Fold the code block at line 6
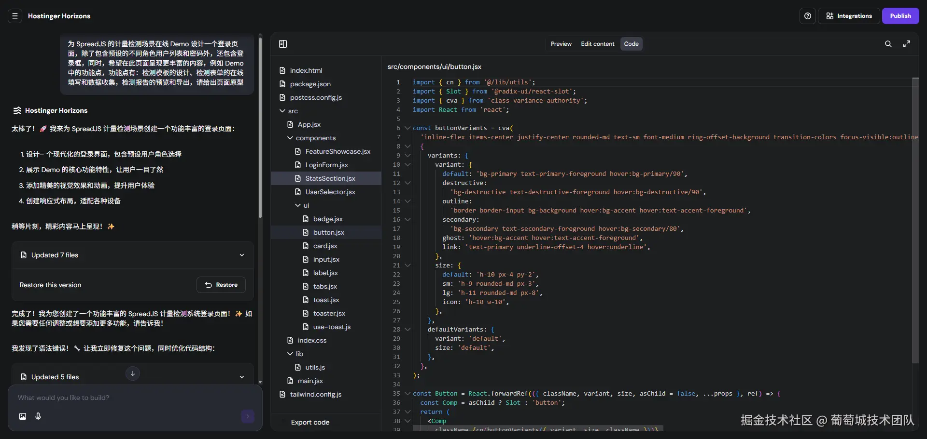The height and width of the screenshot is (439, 927). tap(407, 128)
